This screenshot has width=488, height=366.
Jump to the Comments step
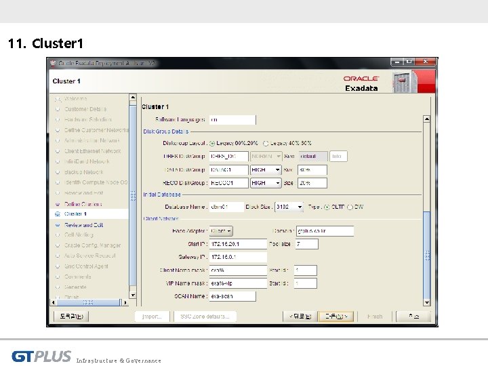coord(78,277)
